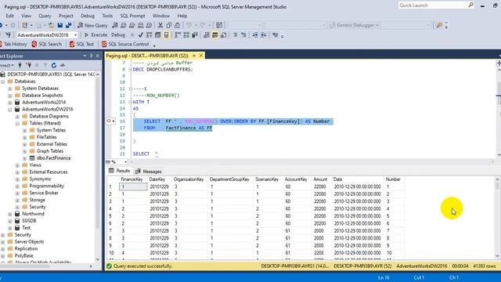
Task: Switch to the Messages tab
Action: [x=148, y=172]
